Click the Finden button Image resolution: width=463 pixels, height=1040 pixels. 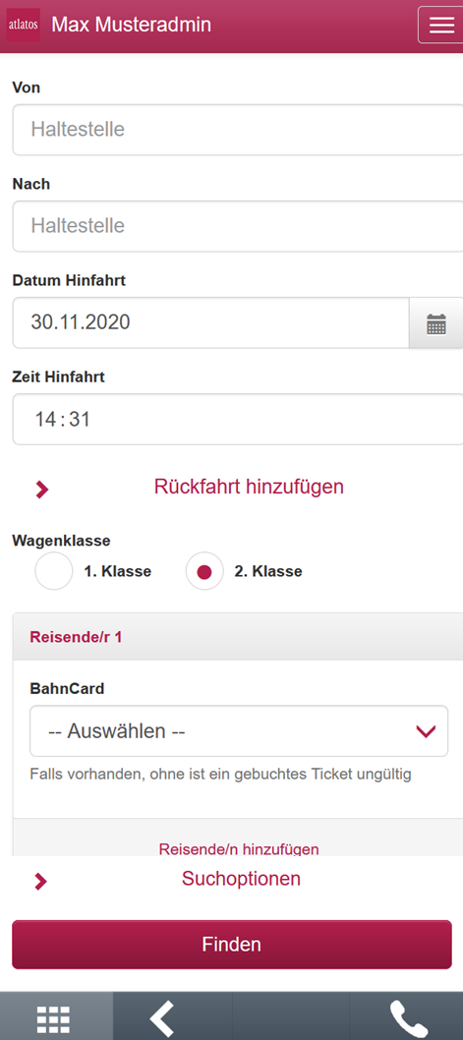point(232,945)
